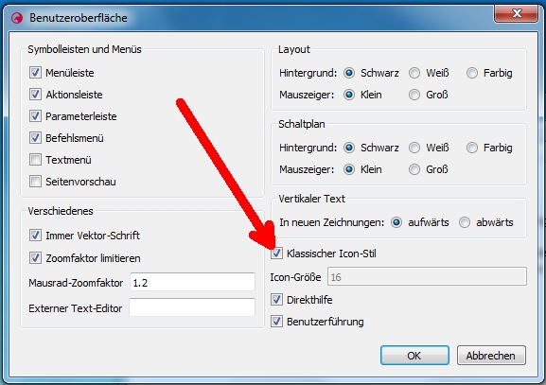This screenshot has height=385, width=546.
Task: Select Schwarz background for Schaltplan
Action: 349,148
